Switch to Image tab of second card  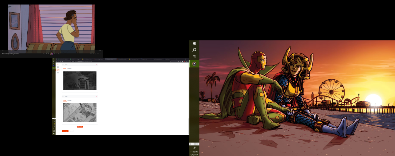[x=65, y=100]
